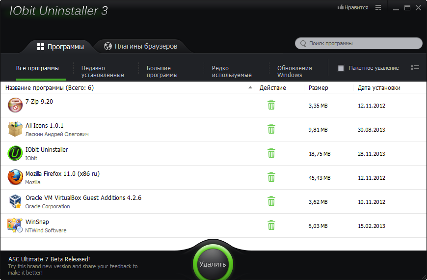Select the Редко используемые filter tab
The height and width of the screenshot is (280, 427).
232,71
